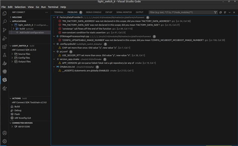Screen dimensions: 238x146
Task: Collapse all problems icon
Action: pos(221,12)
